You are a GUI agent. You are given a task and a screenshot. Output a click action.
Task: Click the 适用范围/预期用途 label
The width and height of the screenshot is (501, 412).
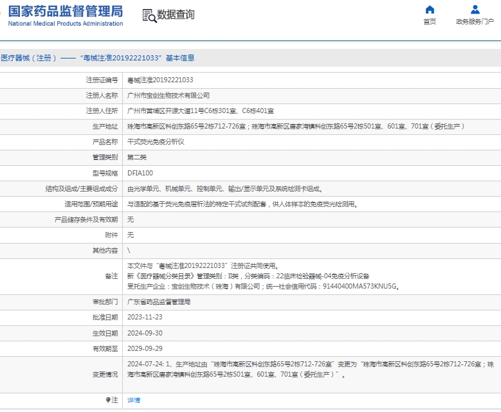tap(91, 204)
